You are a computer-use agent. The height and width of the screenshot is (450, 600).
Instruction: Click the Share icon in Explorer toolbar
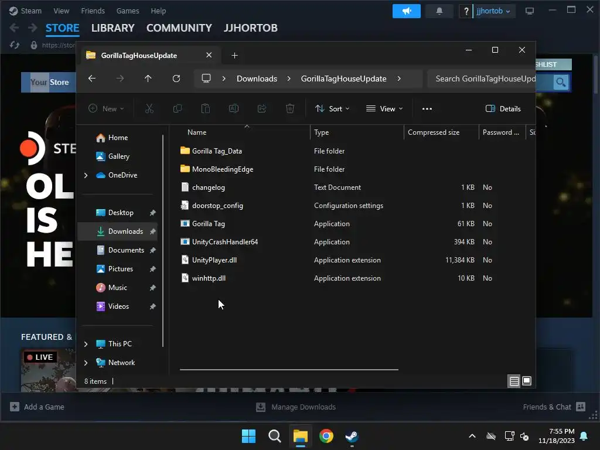(x=262, y=108)
